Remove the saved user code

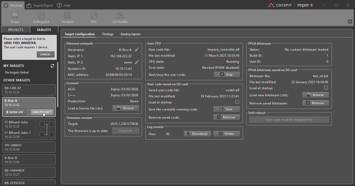pos(227,117)
